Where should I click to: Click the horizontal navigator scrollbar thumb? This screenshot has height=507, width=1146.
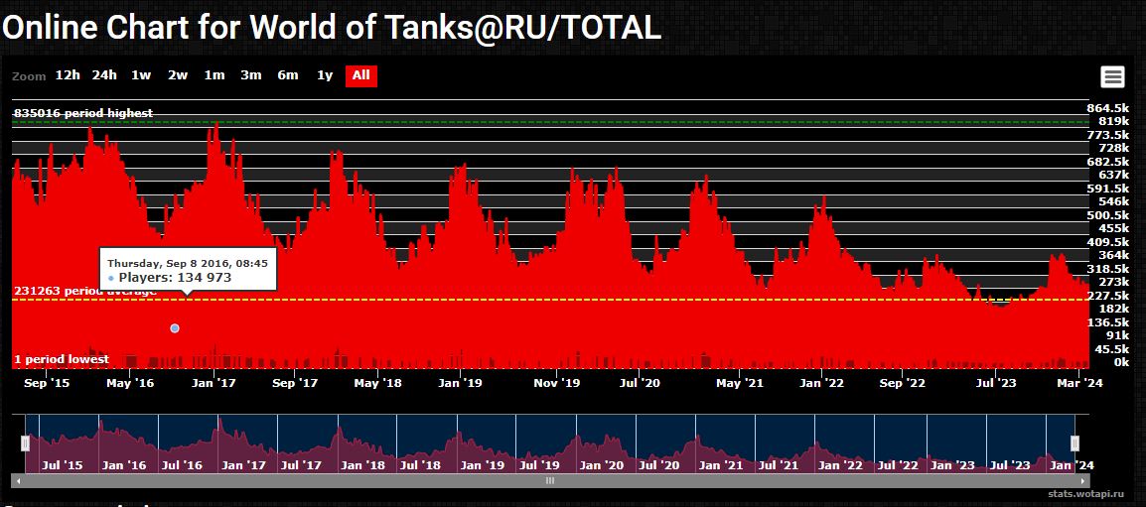coord(550,480)
